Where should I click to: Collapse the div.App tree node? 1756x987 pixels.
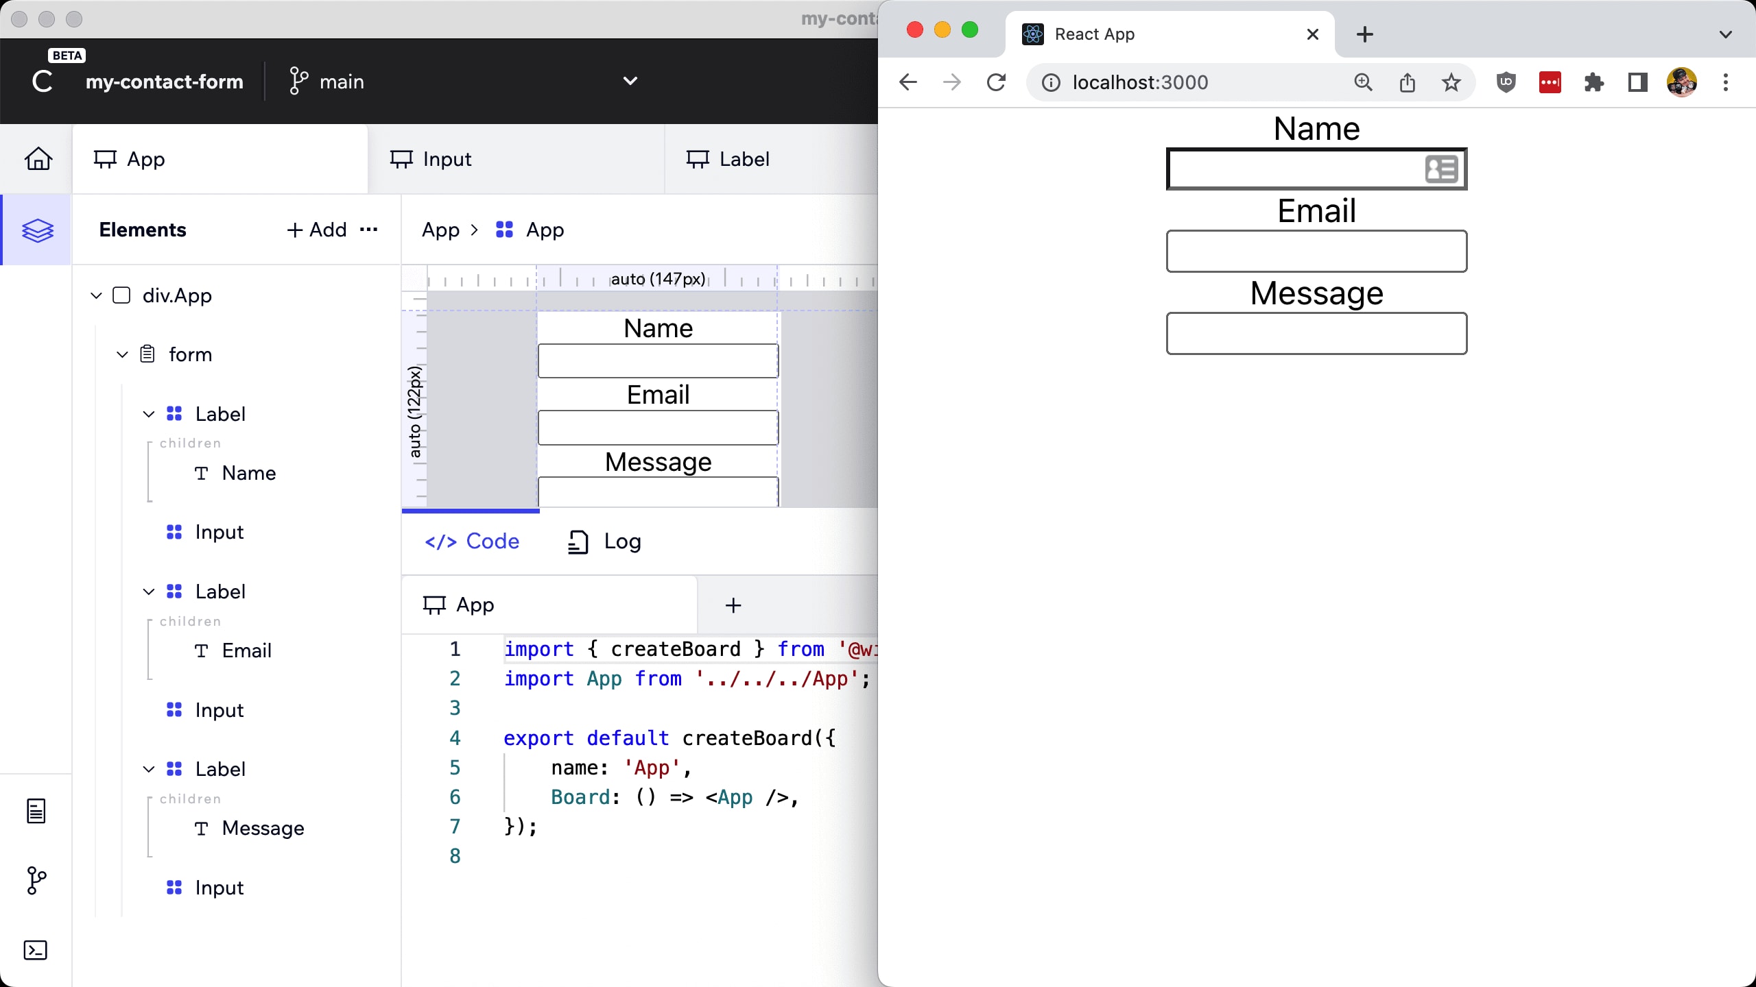point(96,295)
